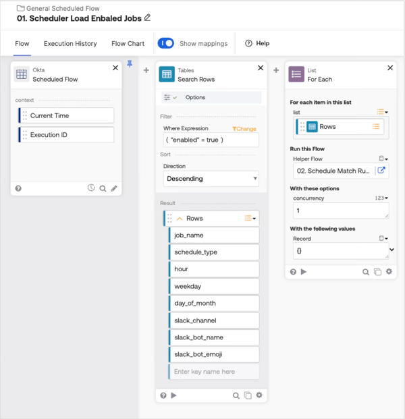Open the Direction Descending dropdown
The image size is (405, 419).
pos(211,179)
